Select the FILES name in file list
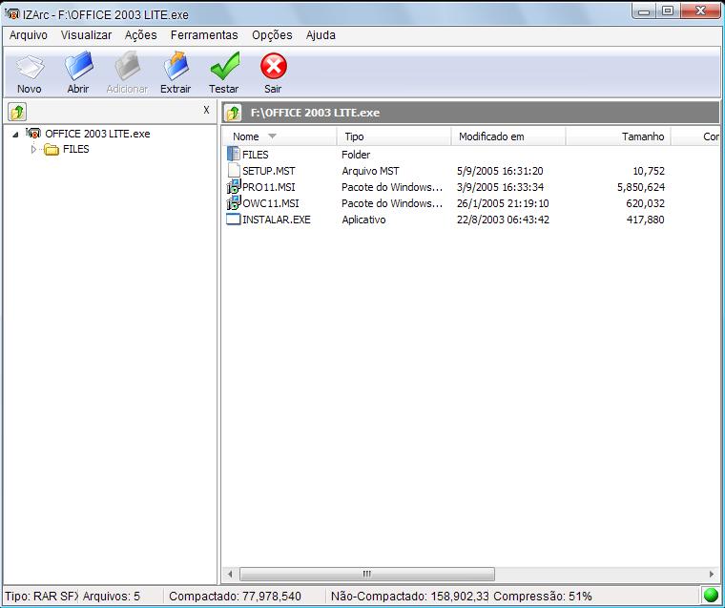Viewport: 725px width, 608px height. point(256,155)
